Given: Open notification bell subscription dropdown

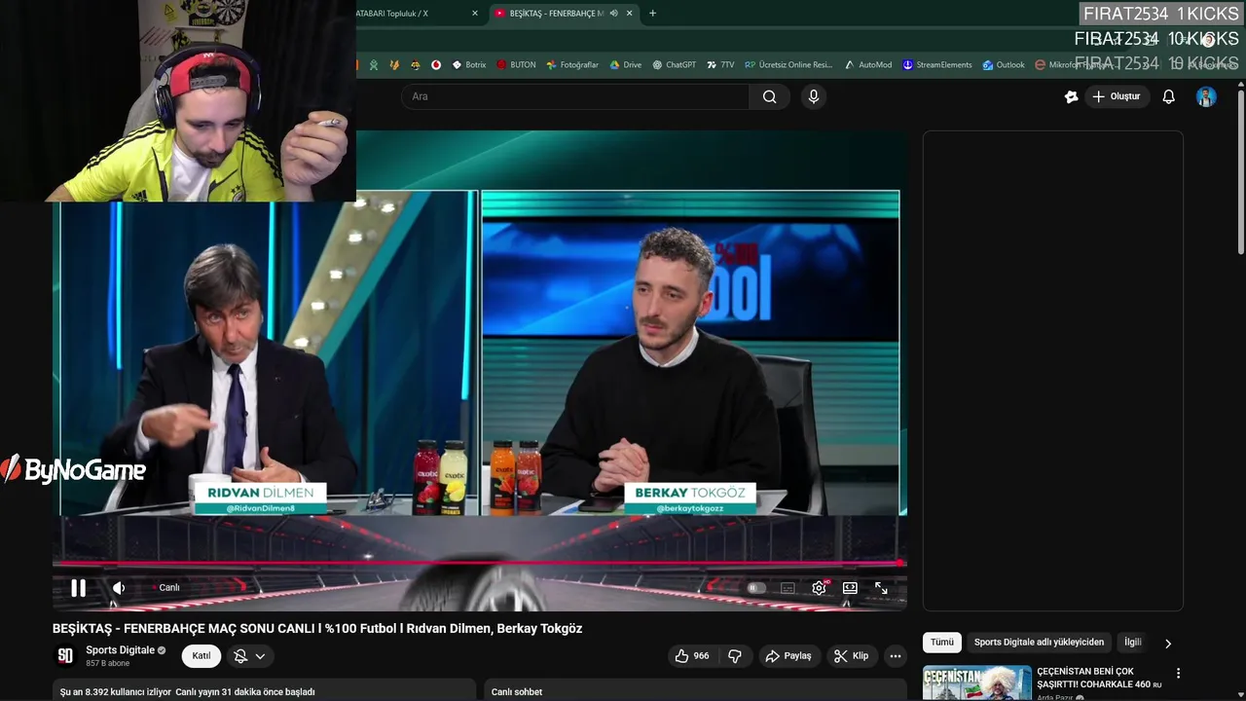Looking at the screenshot, I should [249, 656].
